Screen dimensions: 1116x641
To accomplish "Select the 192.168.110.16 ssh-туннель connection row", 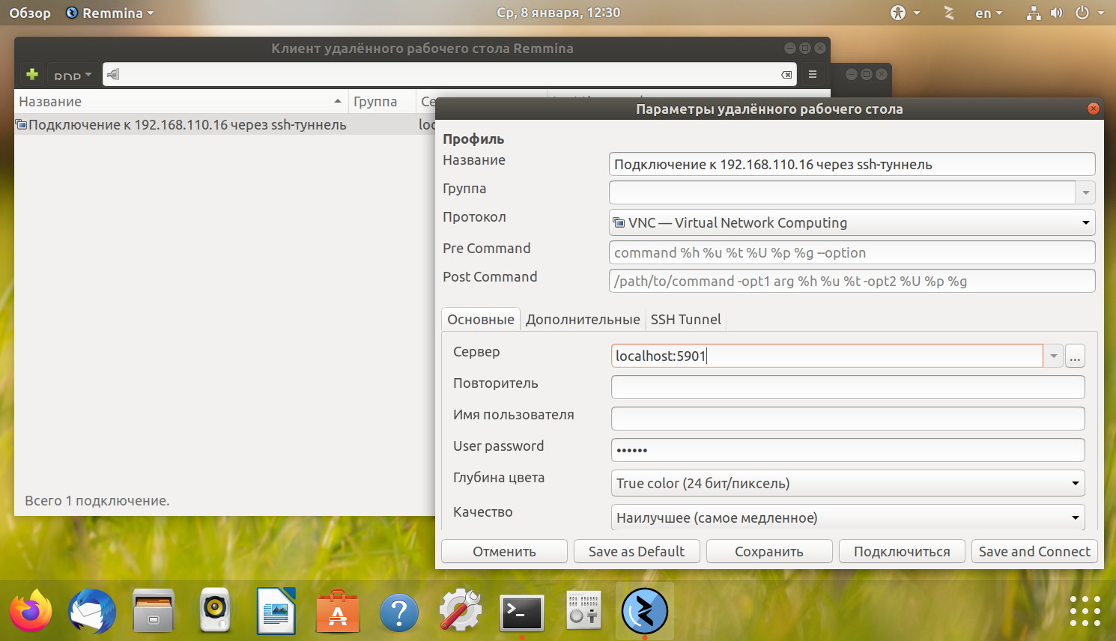I will (x=225, y=124).
